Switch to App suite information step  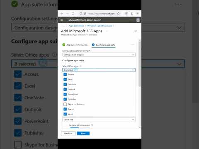coord(75,45)
